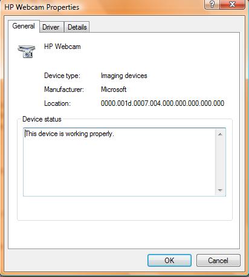Click the Imaging devices type value

click(124, 76)
